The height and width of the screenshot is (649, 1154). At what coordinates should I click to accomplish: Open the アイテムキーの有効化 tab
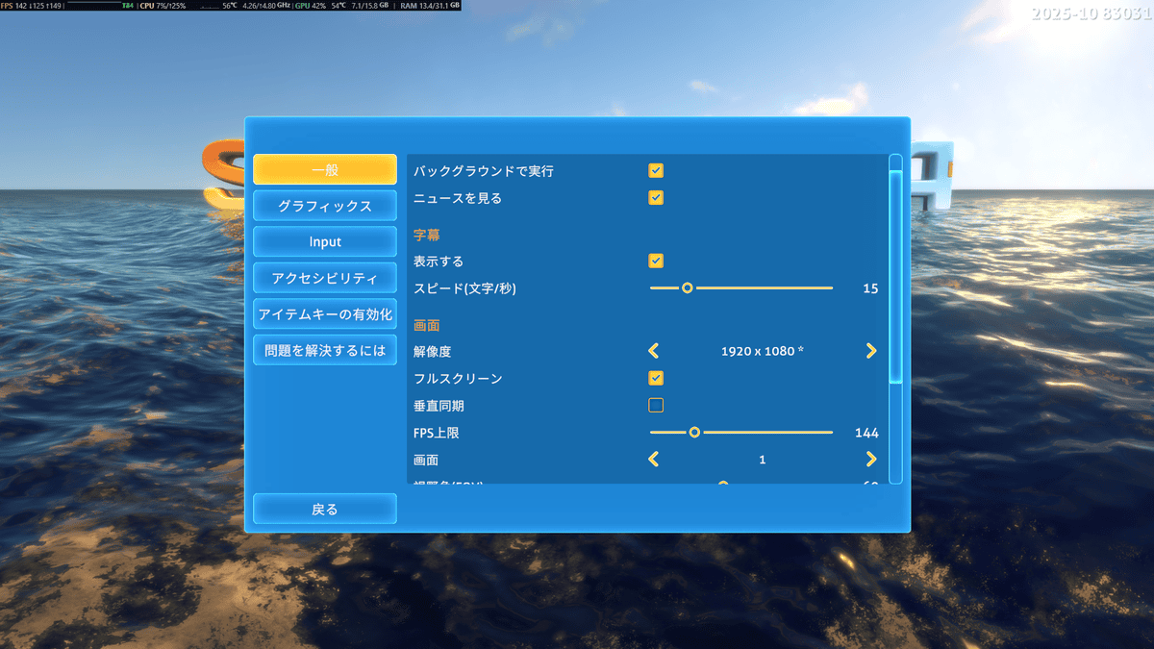[325, 314]
